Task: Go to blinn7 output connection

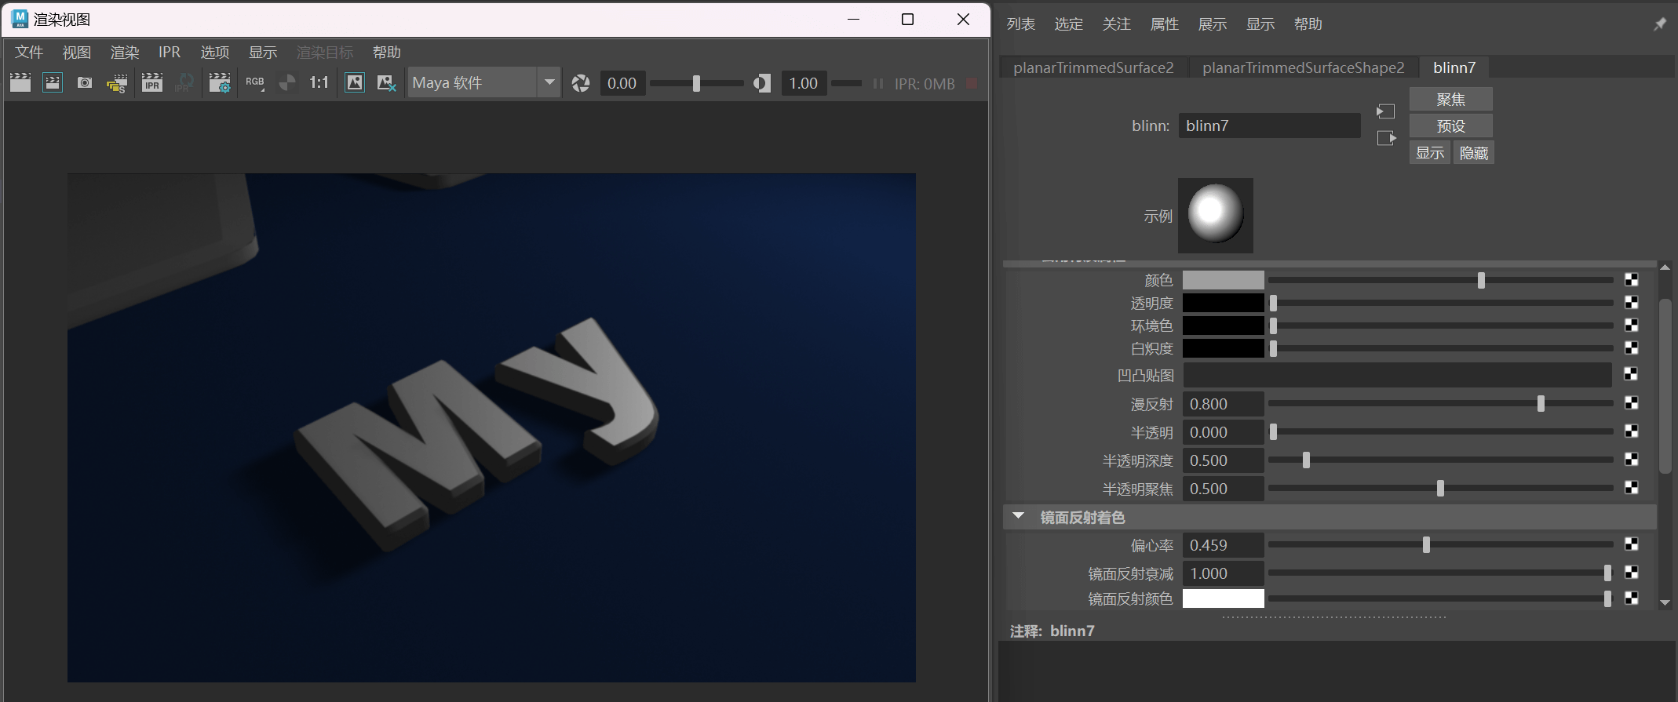Action: [1386, 138]
